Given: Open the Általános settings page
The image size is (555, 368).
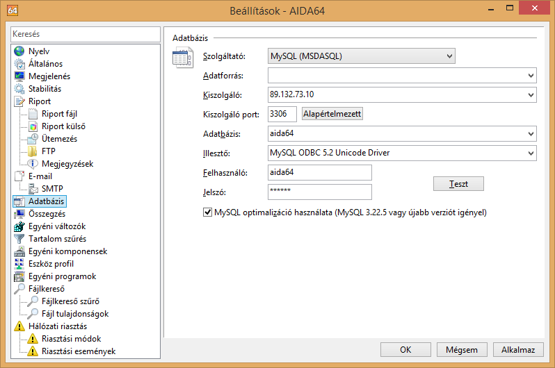Looking at the screenshot, I should (45, 64).
